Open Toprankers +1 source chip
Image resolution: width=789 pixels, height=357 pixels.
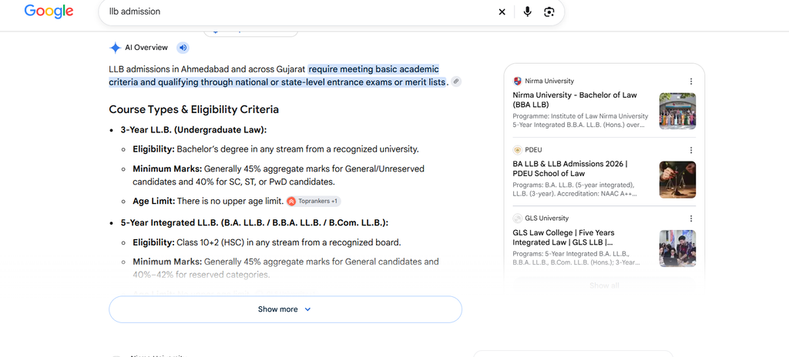pyautogui.click(x=314, y=201)
